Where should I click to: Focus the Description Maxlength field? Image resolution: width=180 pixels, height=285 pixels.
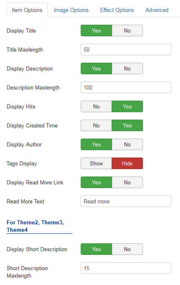click(126, 87)
